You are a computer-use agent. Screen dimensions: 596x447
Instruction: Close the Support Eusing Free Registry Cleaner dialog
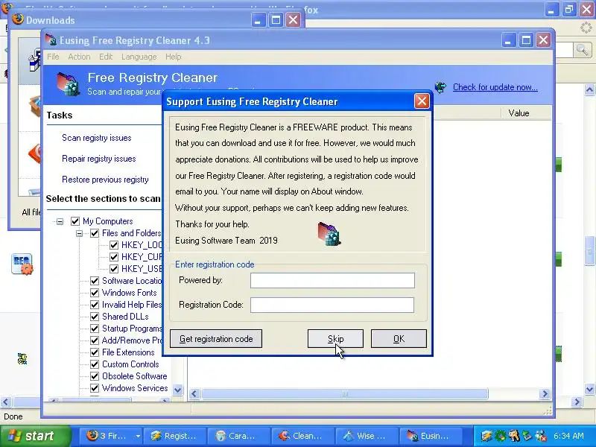(x=422, y=101)
